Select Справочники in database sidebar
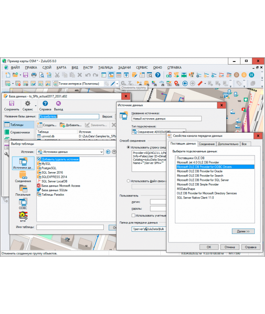This screenshot has height=314, width=265. [x=19, y=132]
